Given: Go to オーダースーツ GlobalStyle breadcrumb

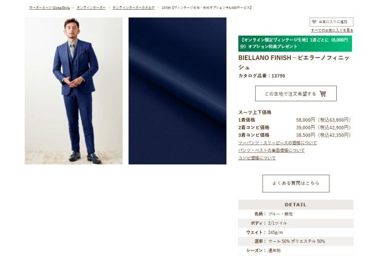Looking at the screenshot, I should click(x=50, y=8).
